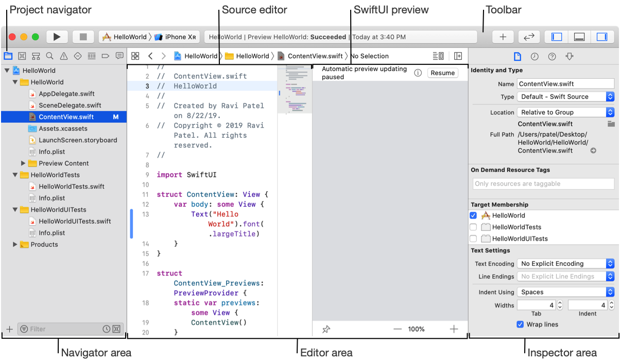Click the Name field containing ContentView.swift
This screenshot has height=362, width=620.
coord(565,84)
